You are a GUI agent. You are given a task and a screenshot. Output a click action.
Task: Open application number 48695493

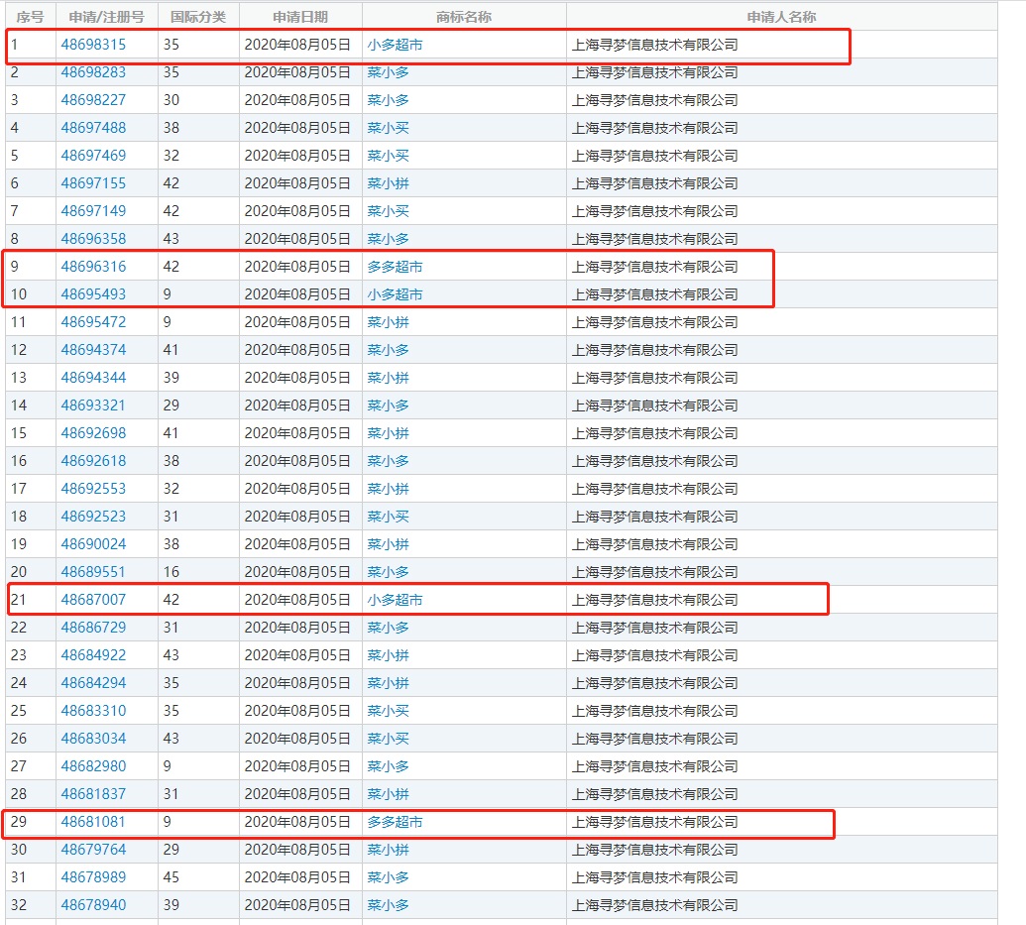(93, 294)
